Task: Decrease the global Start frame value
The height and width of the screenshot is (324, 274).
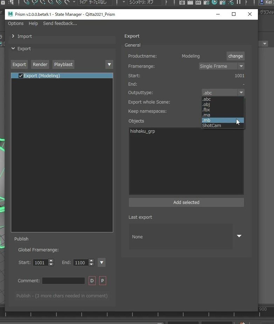Action: [x=51, y=264]
